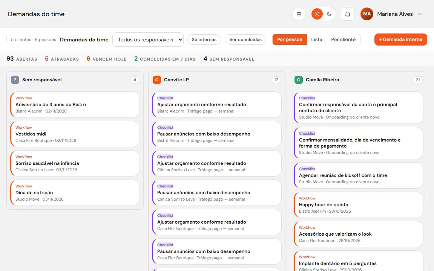Viewport: 434px width, 271px height.
Task: Open the Happy hour de quinta card
Action: pos(358,205)
